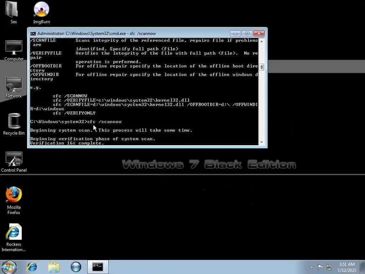Click the 'sfc /VERIFYFILE=c:\windows' example line
Screen dimensions: 365x274
tap(121, 100)
